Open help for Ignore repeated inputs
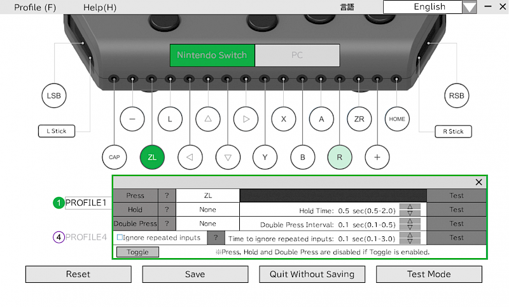 [216, 238]
